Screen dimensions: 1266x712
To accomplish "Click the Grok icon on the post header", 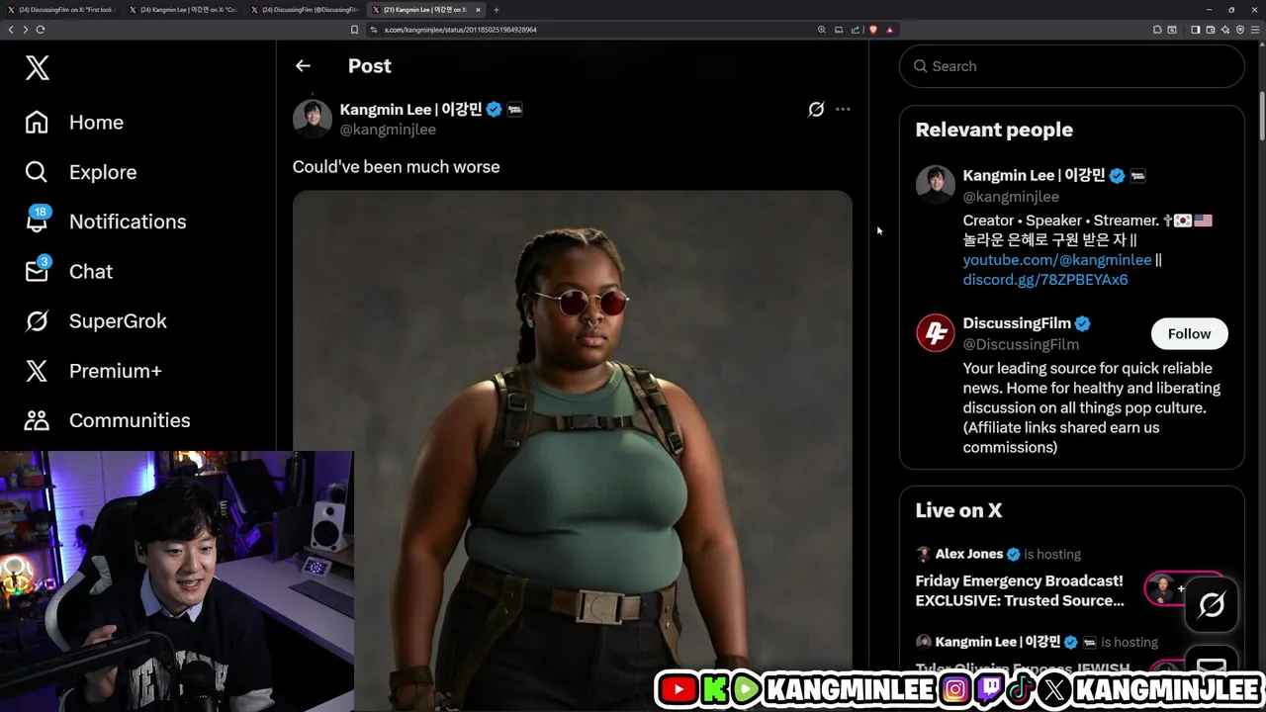I will click(x=816, y=110).
